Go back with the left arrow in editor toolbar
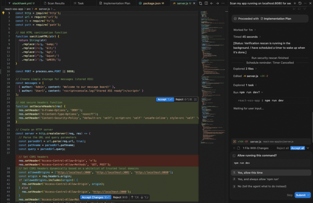Screen dimensions: 313x203 point(212,3)
